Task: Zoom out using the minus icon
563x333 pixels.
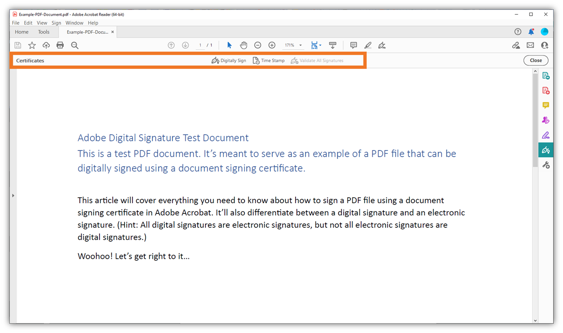Action: pos(258,45)
